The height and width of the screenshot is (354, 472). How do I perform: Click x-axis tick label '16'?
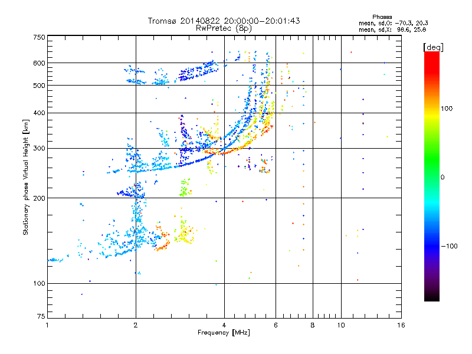tap(401, 325)
